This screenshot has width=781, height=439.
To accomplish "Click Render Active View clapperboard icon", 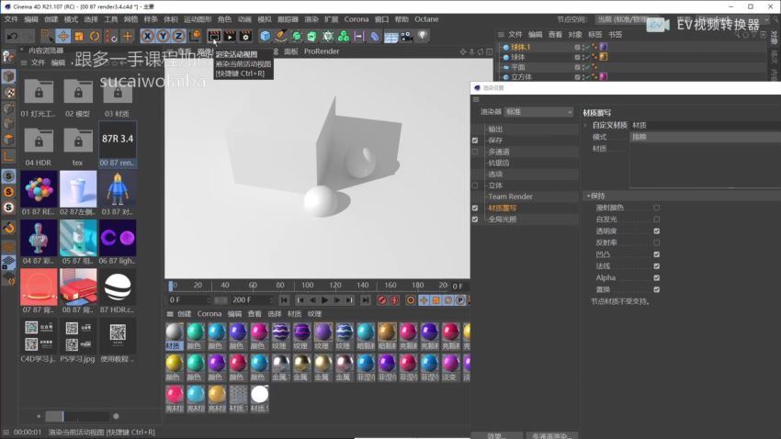I will point(214,37).
